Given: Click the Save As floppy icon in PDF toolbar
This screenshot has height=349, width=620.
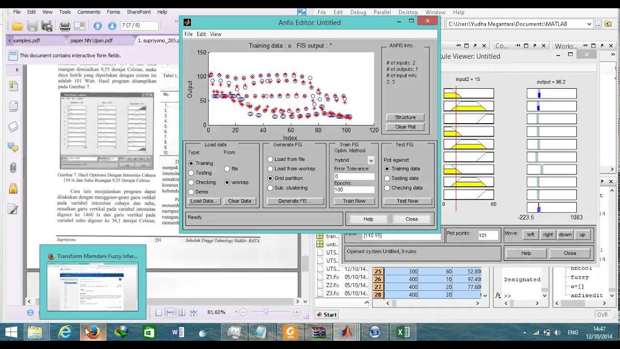Looking at the screenshot, I should click(x=32, y=26).
